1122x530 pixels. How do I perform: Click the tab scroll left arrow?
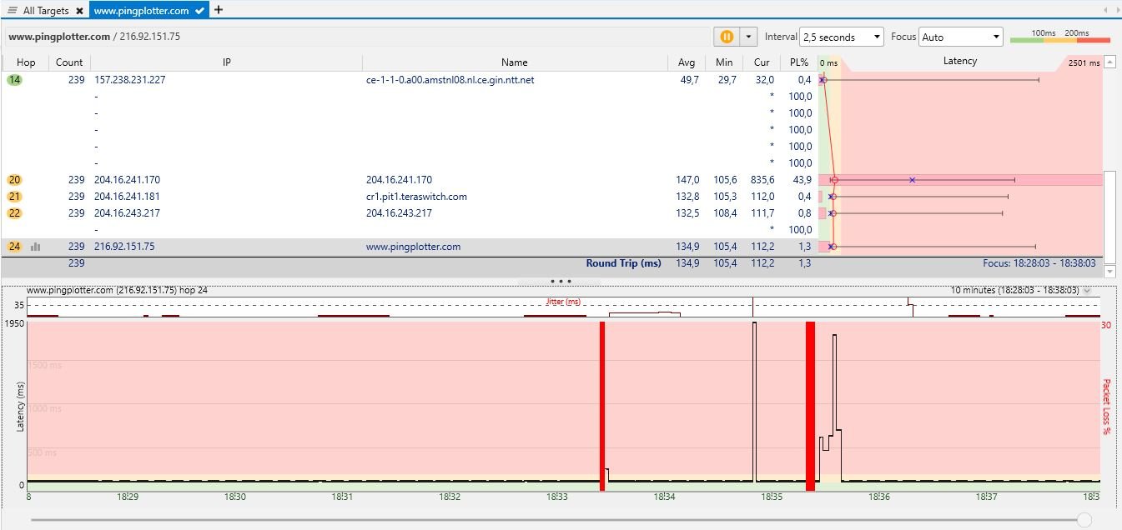[x=1106, y=10]
